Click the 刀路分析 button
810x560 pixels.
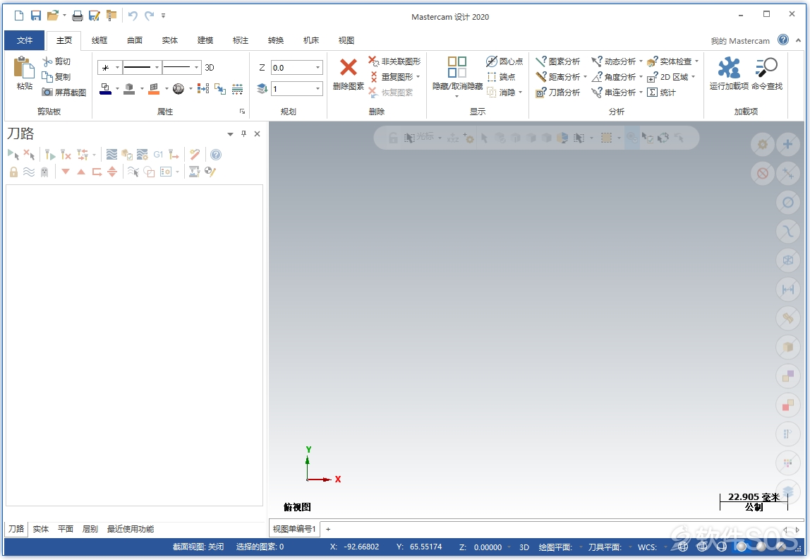(558, 92)
